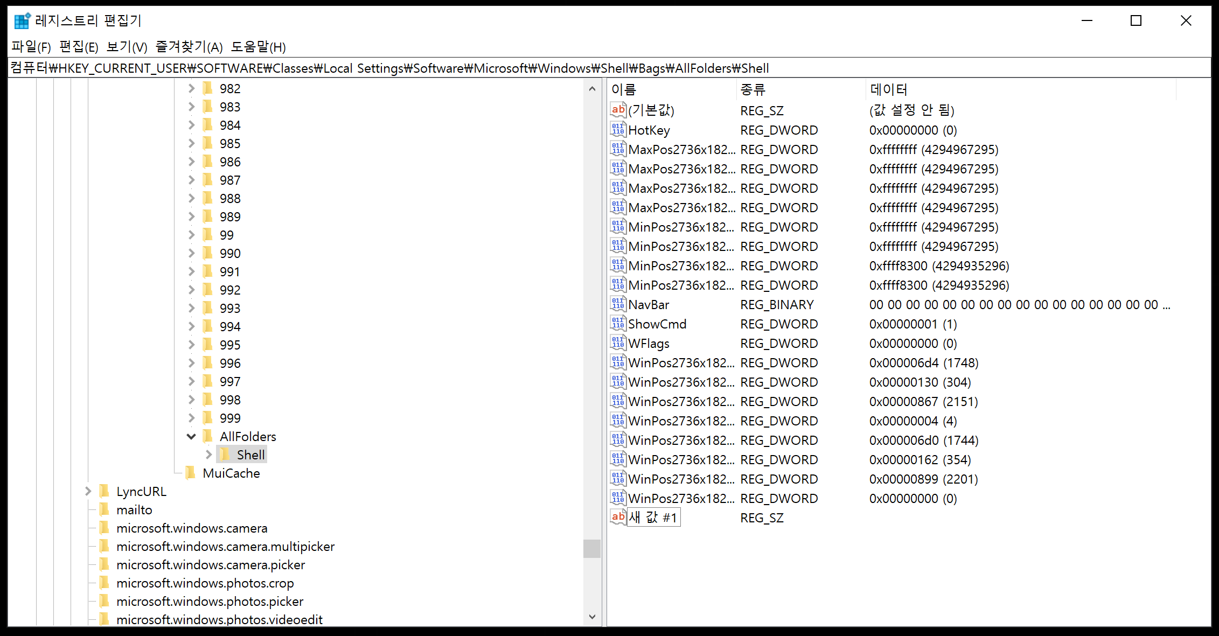Expand the Shell subkey node
Screen dimensions: 1219x636
click(x=208, y=455)
